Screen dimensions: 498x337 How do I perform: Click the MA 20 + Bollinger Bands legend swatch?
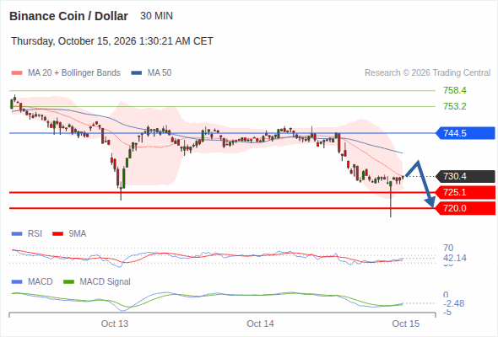tap(17, 73)
